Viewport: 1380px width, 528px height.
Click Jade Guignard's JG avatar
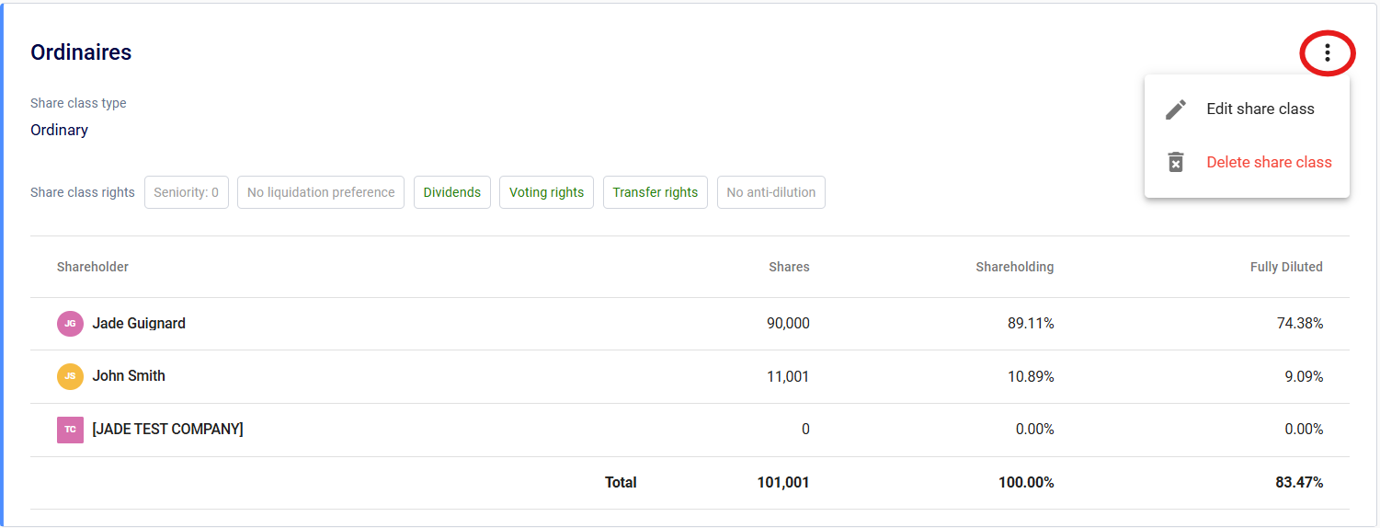click(x=70, y=324)
